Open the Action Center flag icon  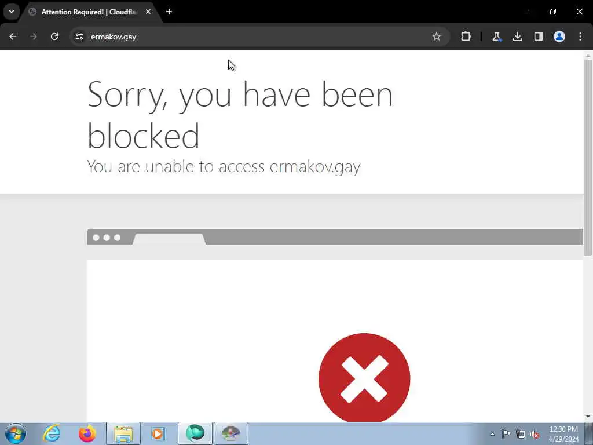point(506,434)
